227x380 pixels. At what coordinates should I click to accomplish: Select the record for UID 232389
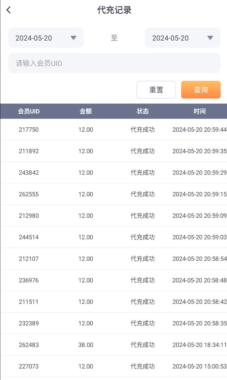click(x=29, y=323)
